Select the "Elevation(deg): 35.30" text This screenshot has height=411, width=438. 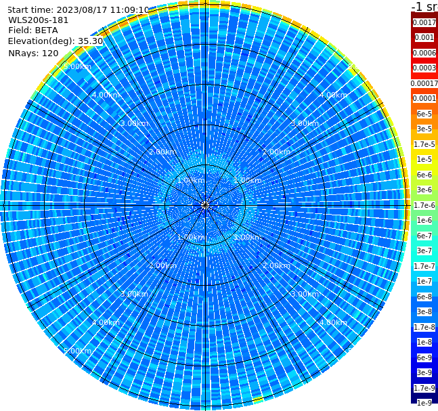56,41
